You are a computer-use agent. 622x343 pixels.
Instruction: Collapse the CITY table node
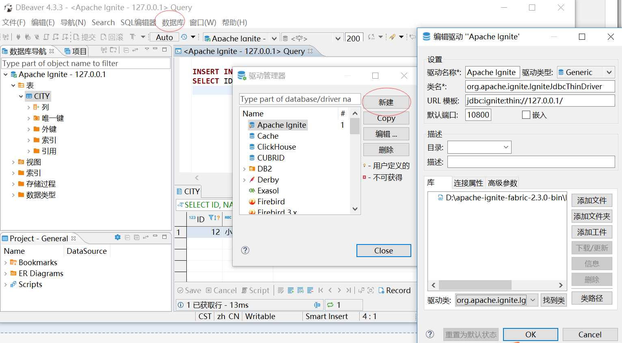click(x=21, y=96)
